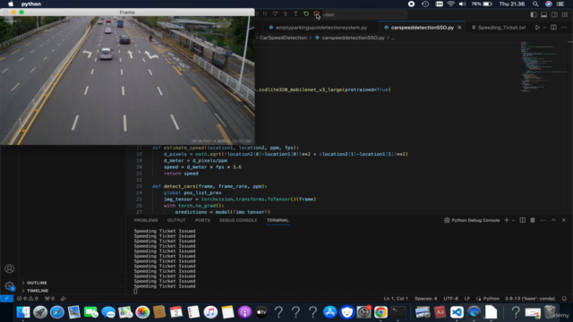Click the remote window status bar icon
The height and width of the screenshot is (322, 573).
[6, 298]
